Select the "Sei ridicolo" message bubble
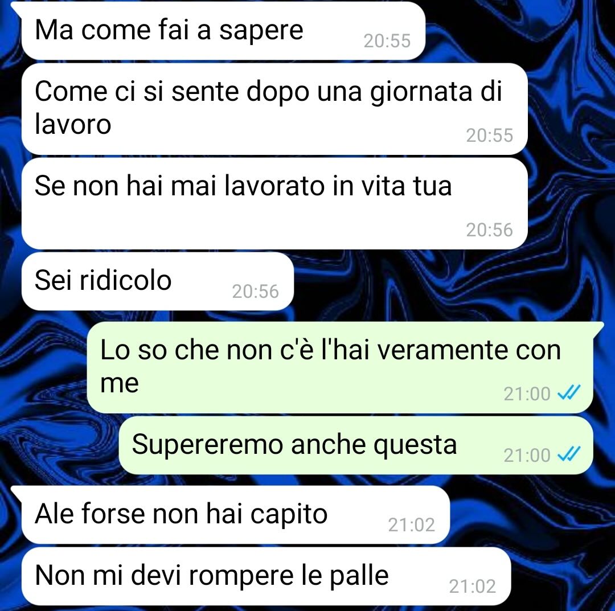This screenshot has width=615, height=611. pyautogui.click(x=158, y=281)
